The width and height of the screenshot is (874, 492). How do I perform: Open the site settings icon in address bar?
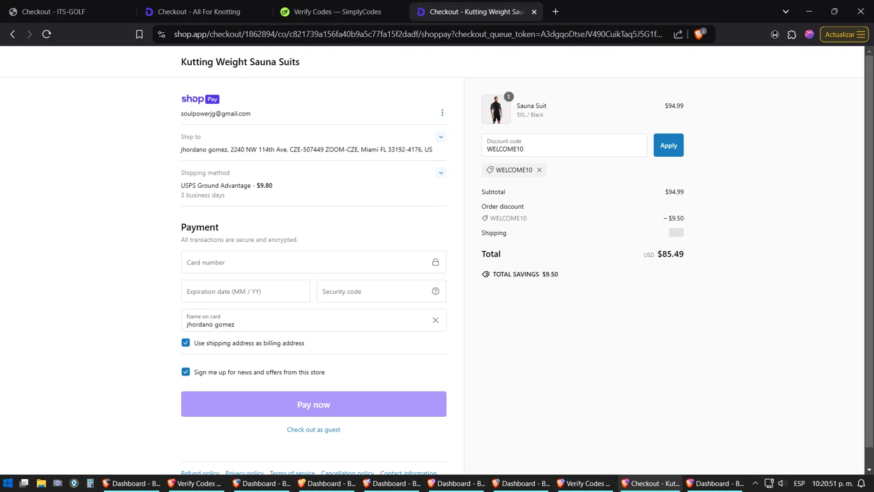(162, 34)
